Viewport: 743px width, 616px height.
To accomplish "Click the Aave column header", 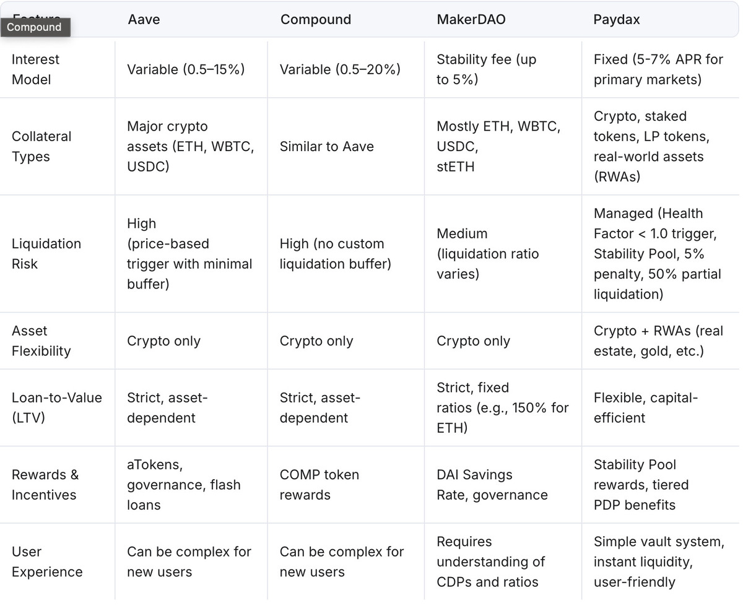I will (x=144, y=20).
